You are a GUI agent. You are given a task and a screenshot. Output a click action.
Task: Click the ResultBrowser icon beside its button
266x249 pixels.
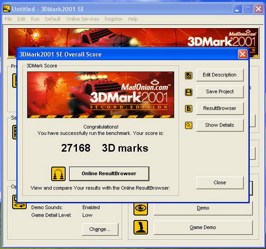pos(189,109)
